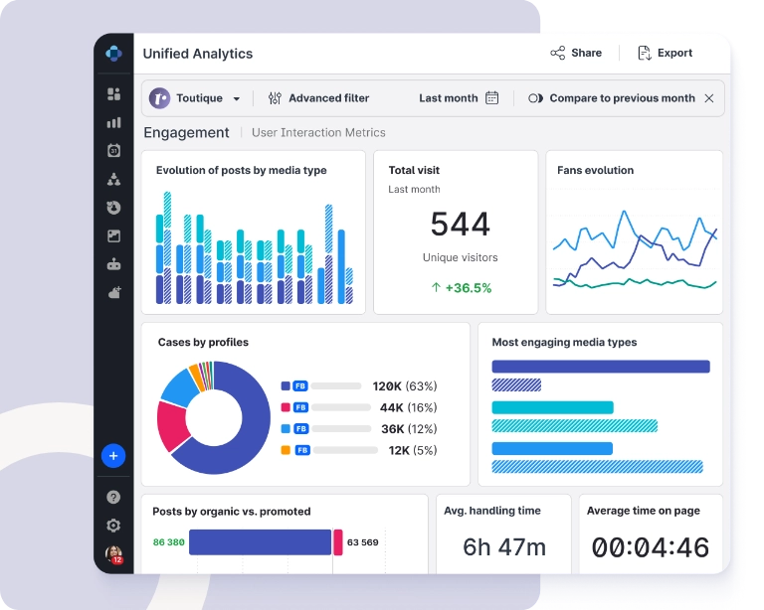Open the image gallery sidebar icon
The image size is (764, 610).
click(x=113, y=235)
